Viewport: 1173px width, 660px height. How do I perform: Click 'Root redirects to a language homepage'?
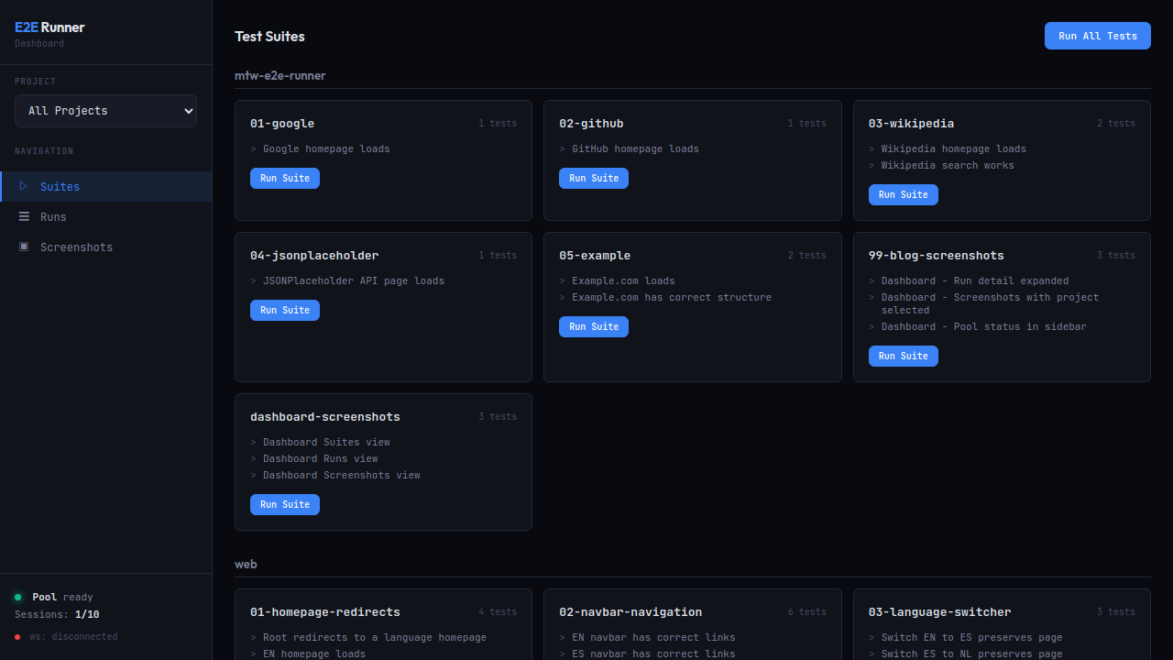point(375,637)
